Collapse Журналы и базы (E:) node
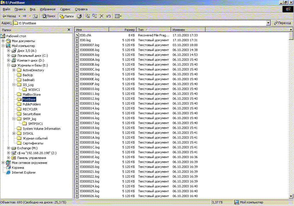Viewport: 294px width, 206px height. [x=8, y=65]
